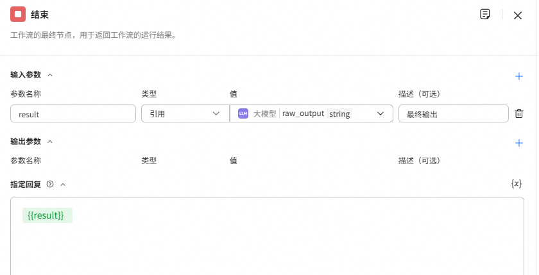Delete the result parameter row
539x275 pixels.
point(518,113)
